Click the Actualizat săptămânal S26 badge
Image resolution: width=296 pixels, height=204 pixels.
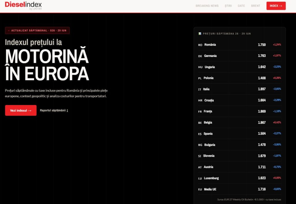[x=37, y=31]
